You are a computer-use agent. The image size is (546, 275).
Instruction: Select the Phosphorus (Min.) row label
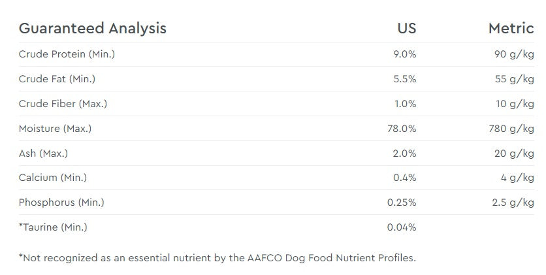click(61, 202)
